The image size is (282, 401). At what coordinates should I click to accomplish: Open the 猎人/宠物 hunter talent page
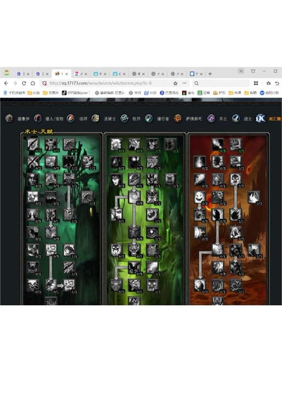pyautogui.click(x=54, y=119)
